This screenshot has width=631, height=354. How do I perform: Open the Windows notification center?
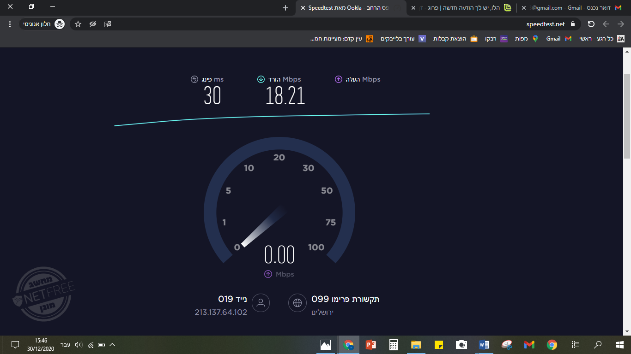pyautogui.click(x=15, y=344)
